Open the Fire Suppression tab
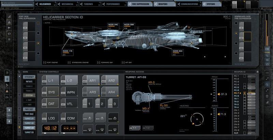This screenshot has height=140, width=273. (140, 4)
